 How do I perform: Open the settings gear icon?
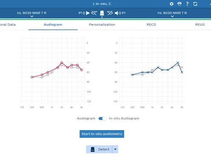pos(171,4)
